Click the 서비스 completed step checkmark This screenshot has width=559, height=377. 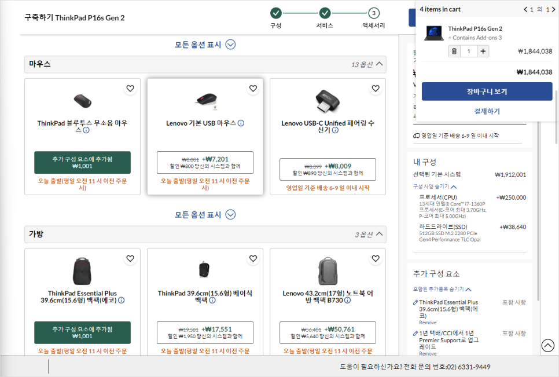[325, 13]
